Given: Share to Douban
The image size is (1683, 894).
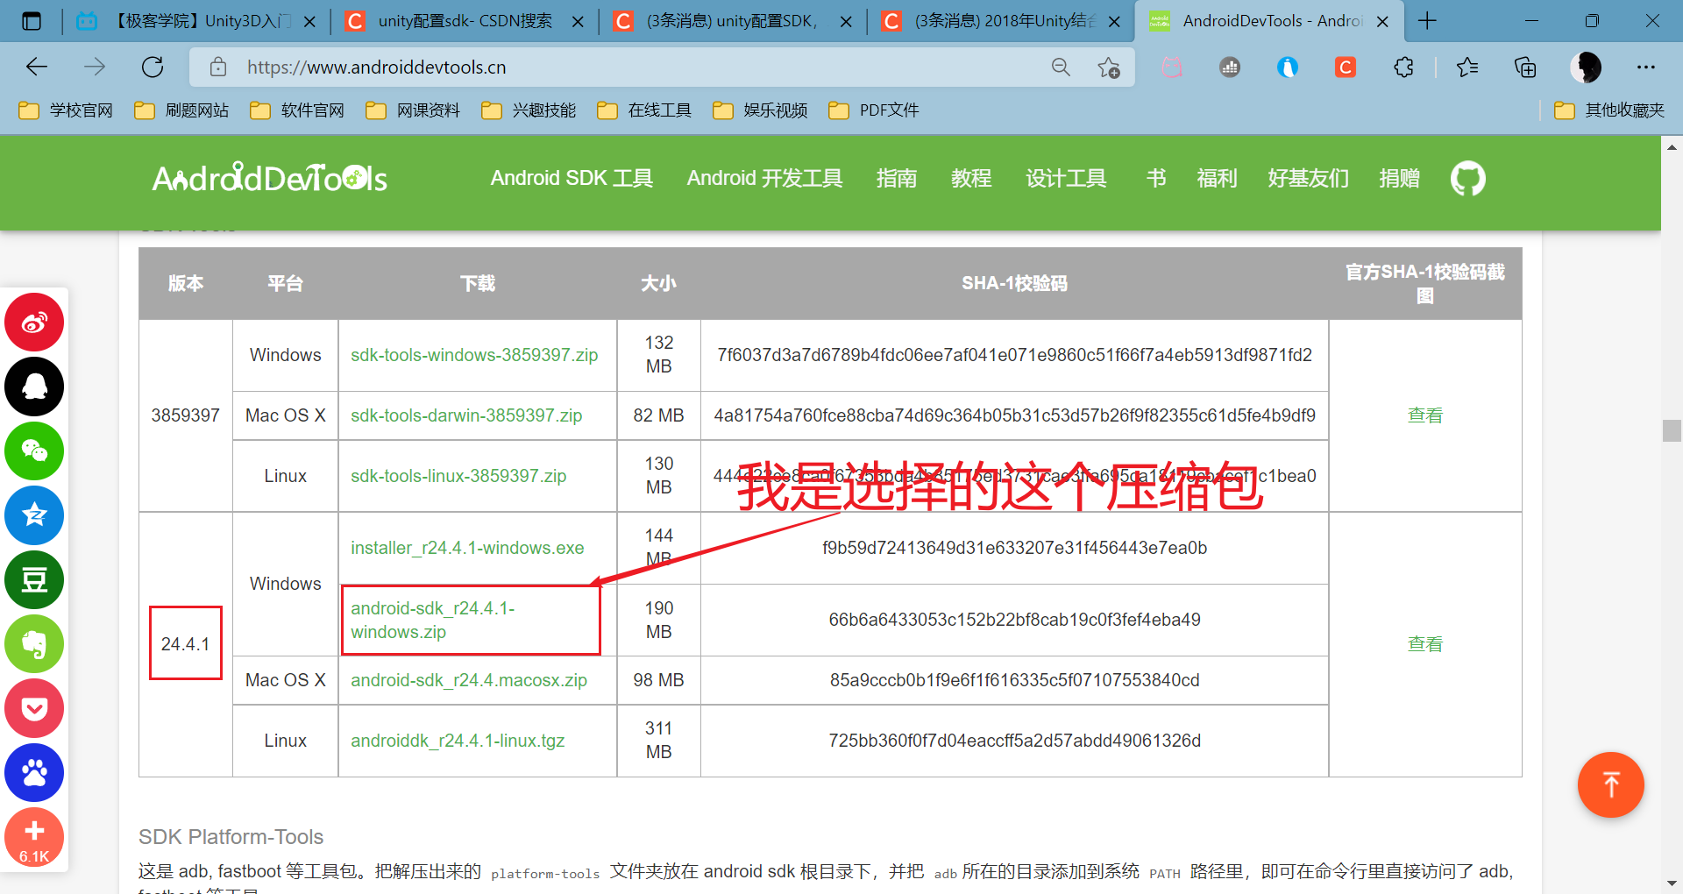Looking at the screenshot, I should [x=34, y=579].
